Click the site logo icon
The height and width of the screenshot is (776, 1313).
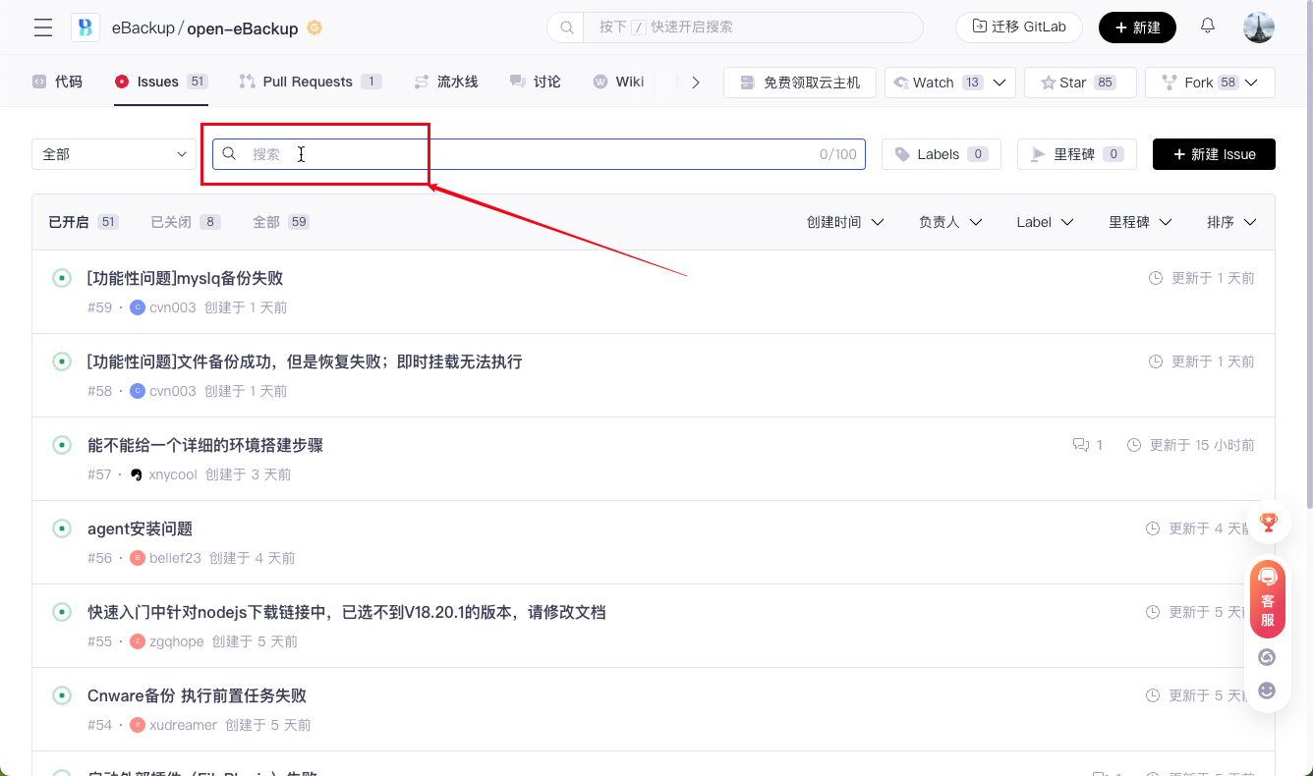(86, 28)
